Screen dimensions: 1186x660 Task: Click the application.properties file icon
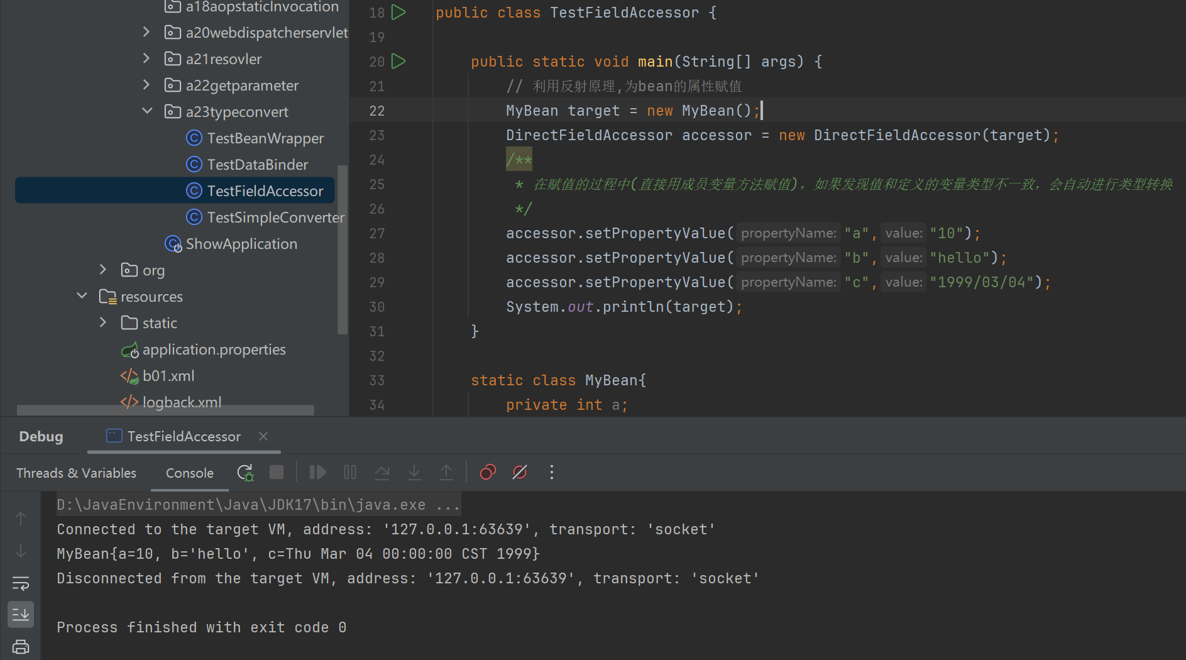point(129,349)
